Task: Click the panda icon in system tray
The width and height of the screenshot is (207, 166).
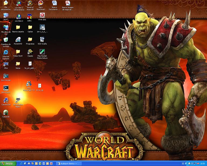Action: click(189, 164)
